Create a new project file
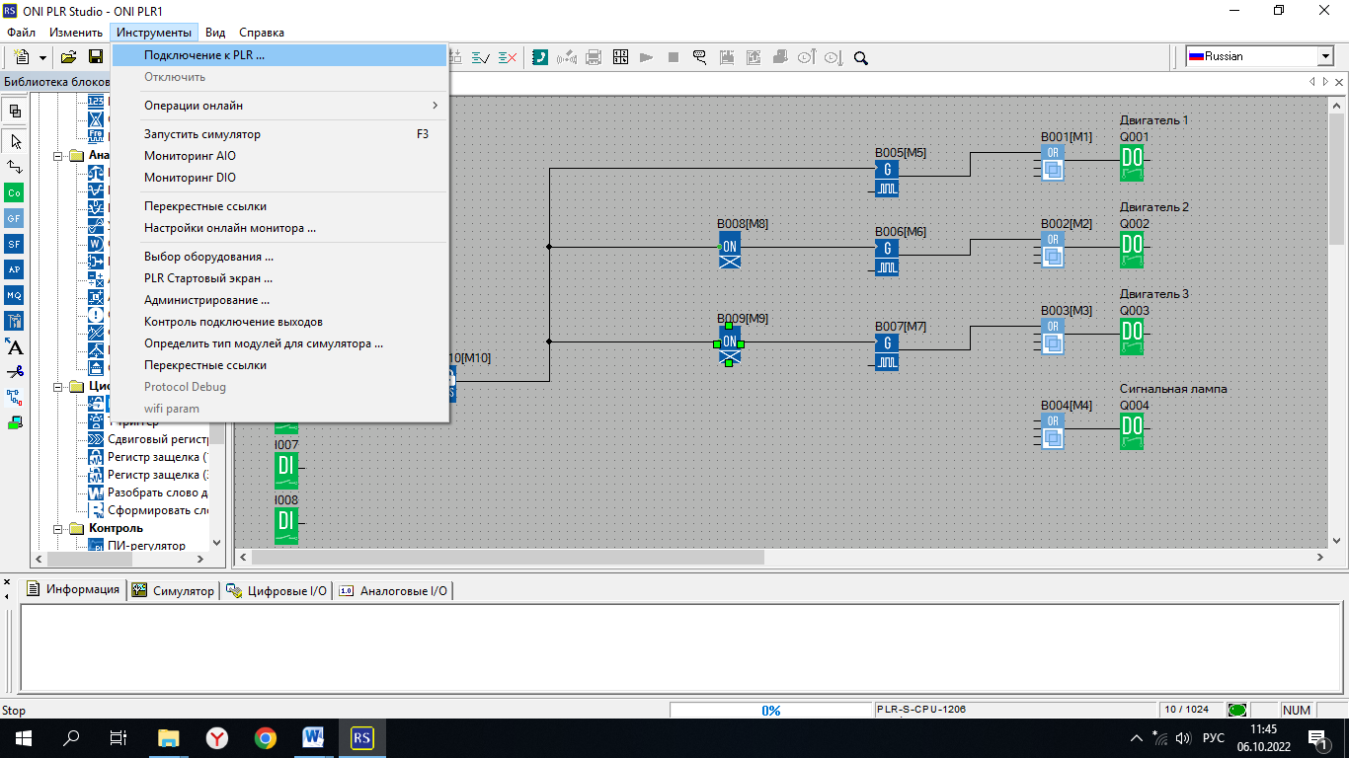1349x758 pixels. click(x=22, y=57)
